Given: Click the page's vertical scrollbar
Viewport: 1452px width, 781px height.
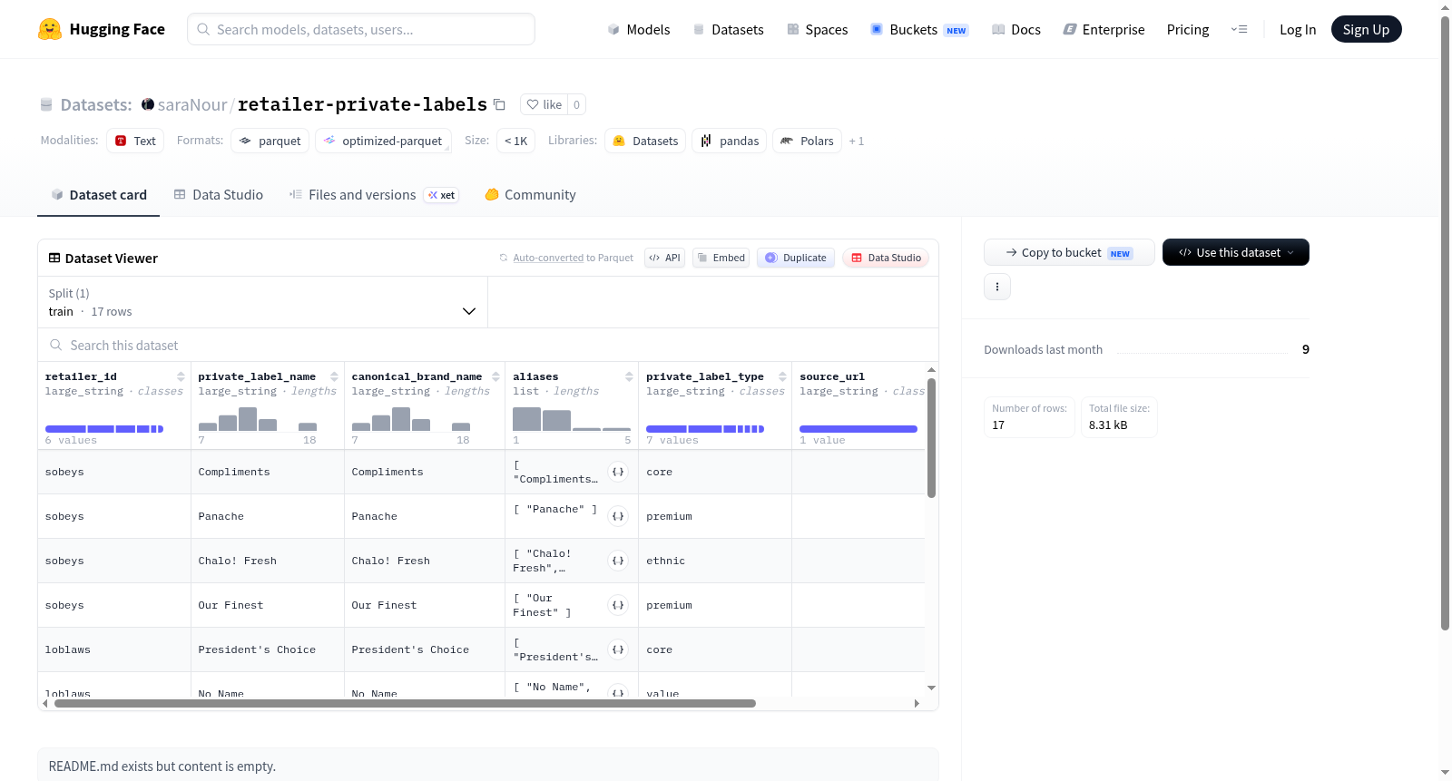Looking at the screenshot, I should pos(1445,322).
